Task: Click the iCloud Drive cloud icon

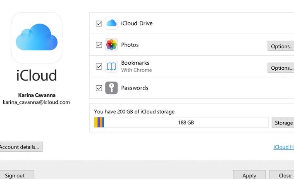Action: point(111,23)
